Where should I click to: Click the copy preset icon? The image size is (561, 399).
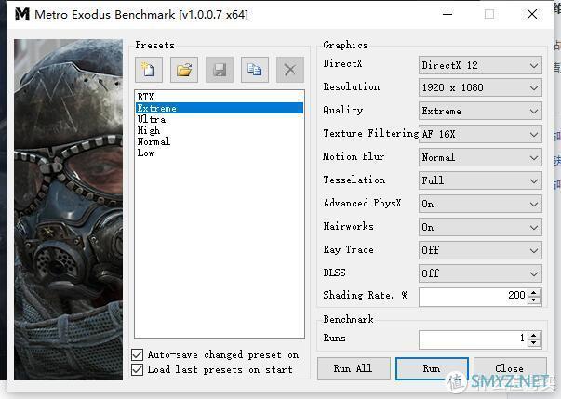(255, 70)
